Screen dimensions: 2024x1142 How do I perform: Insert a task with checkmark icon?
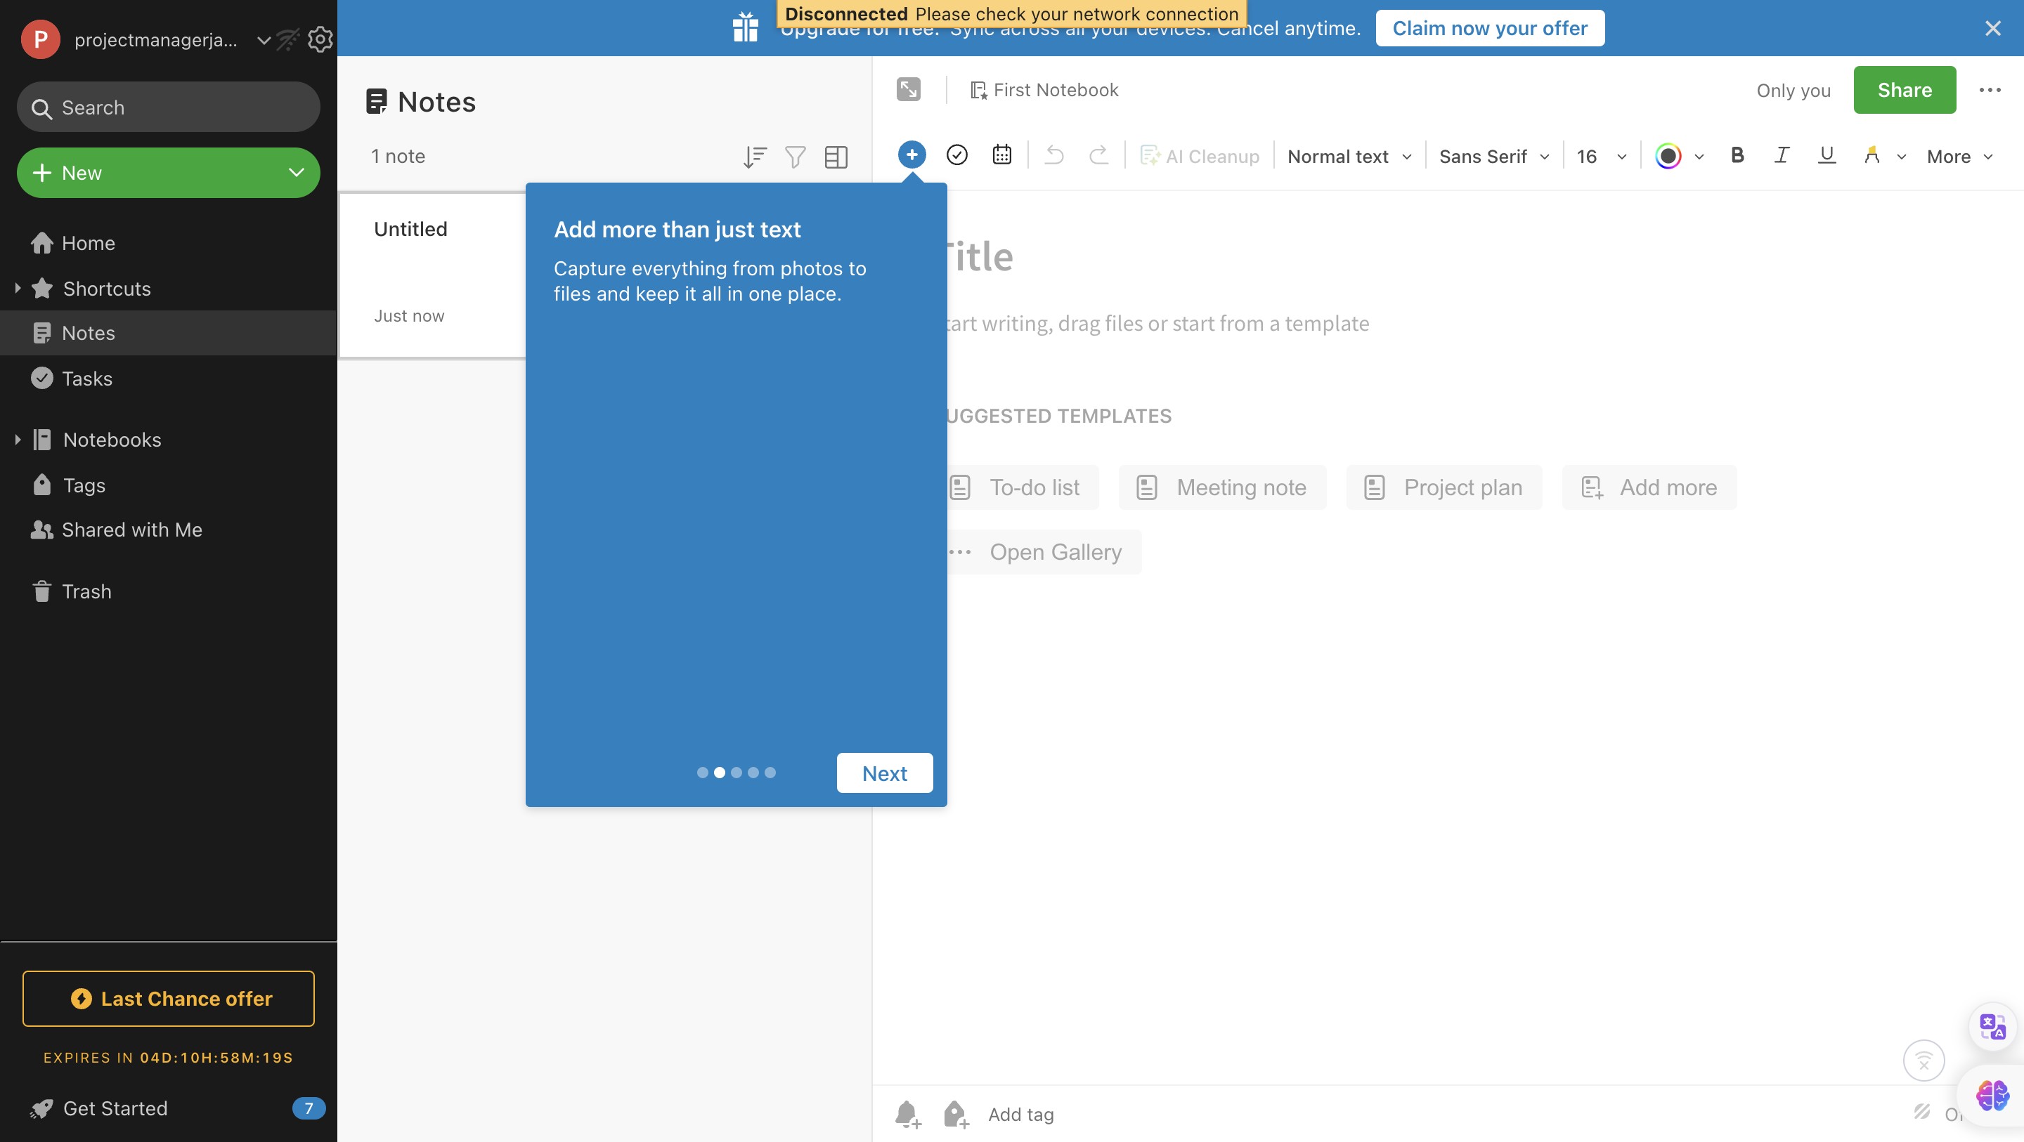pos(956,155)
